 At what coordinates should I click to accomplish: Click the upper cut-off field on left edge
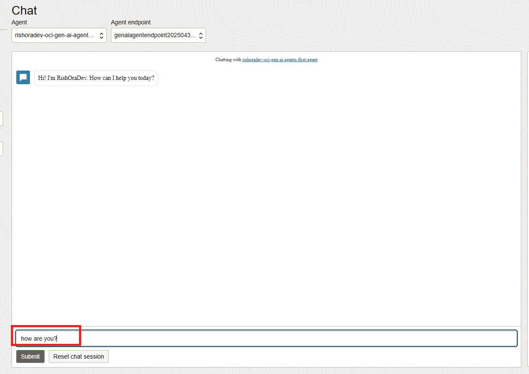point(1,118)
